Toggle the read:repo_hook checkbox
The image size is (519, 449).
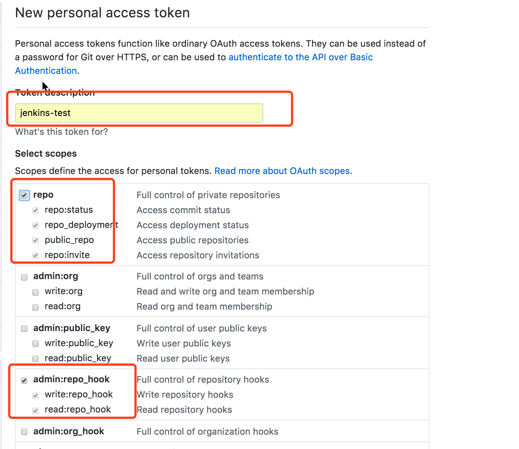pyautogui.click(x=36, y=411)
